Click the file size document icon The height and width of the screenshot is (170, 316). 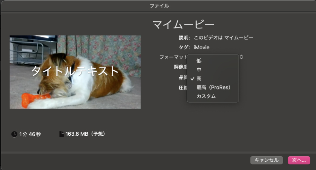coord(61,134)
